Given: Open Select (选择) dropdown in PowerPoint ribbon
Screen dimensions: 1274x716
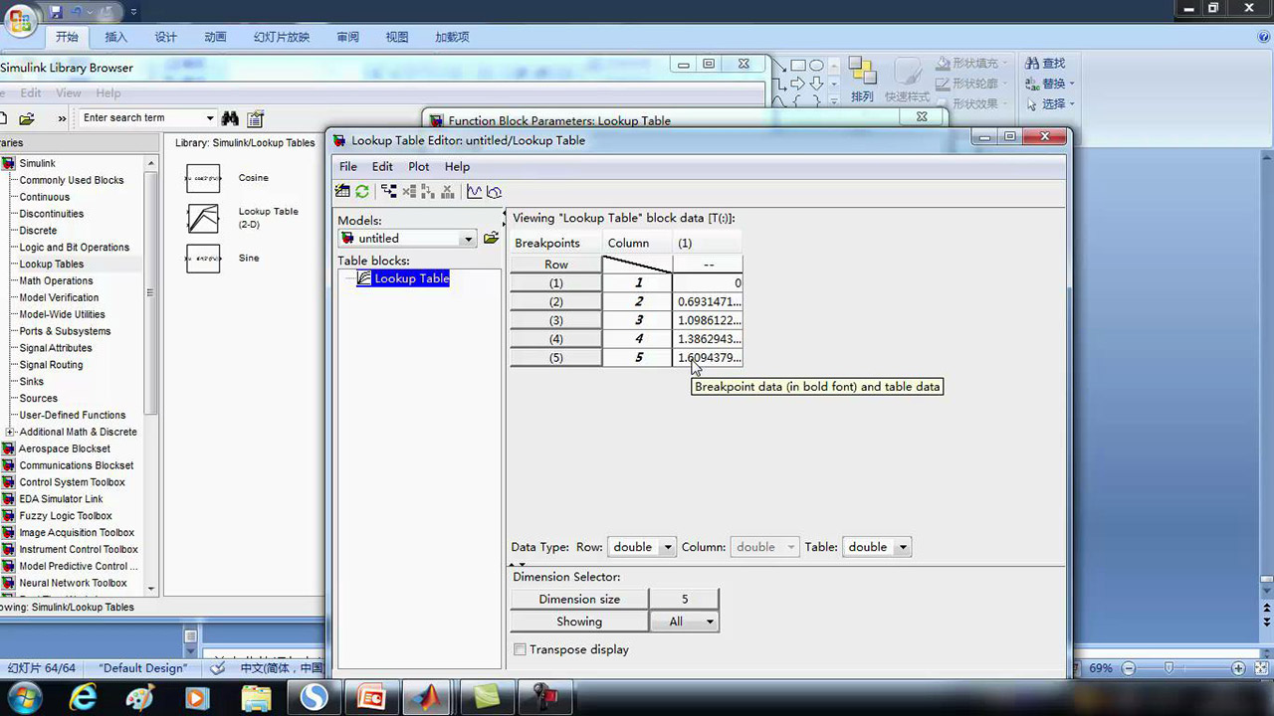Looking at the screenshot, I should (x=1071, y=103).
